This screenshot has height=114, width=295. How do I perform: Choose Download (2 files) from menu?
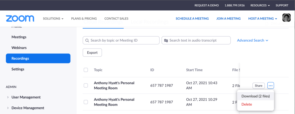coord(256,96)
